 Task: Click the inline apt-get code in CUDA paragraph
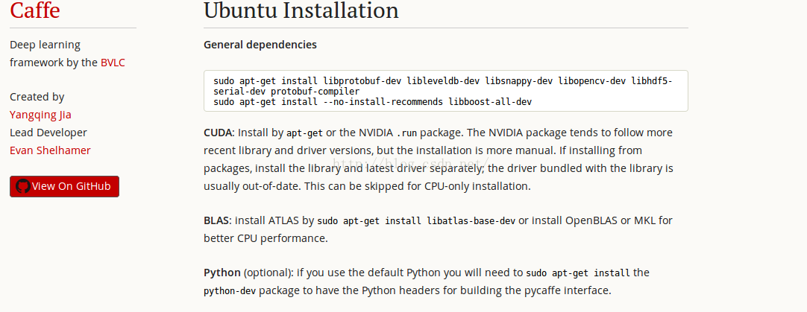tap(305, 133)
